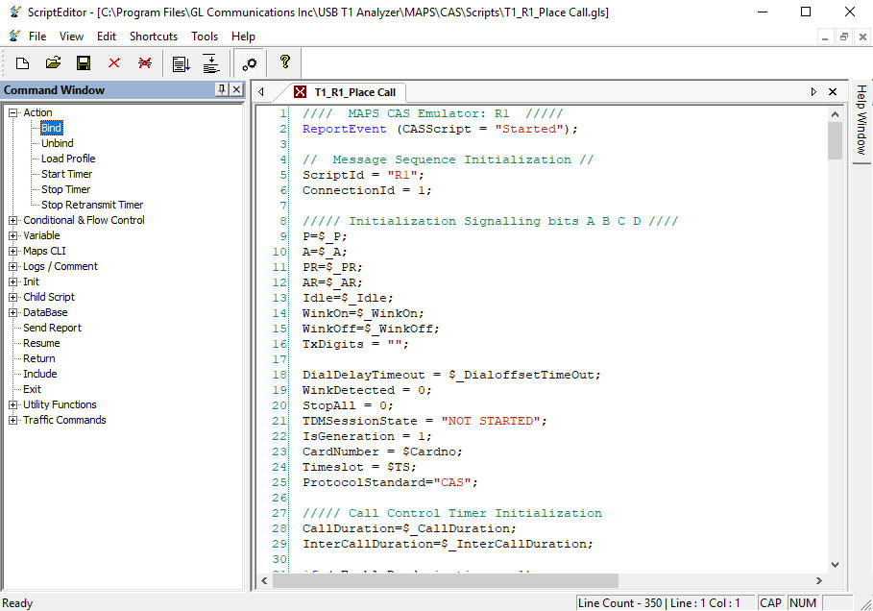The height and width of the screenshot is (611, 873).
Task: Pin the Command Window panel
Action: (222, 90)
